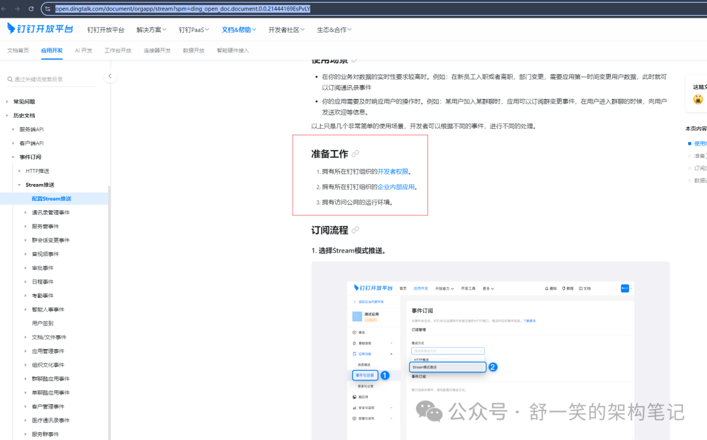707x440 pixels.
Task: Open the 解决方案 dropdown menu
Action: 151,29
